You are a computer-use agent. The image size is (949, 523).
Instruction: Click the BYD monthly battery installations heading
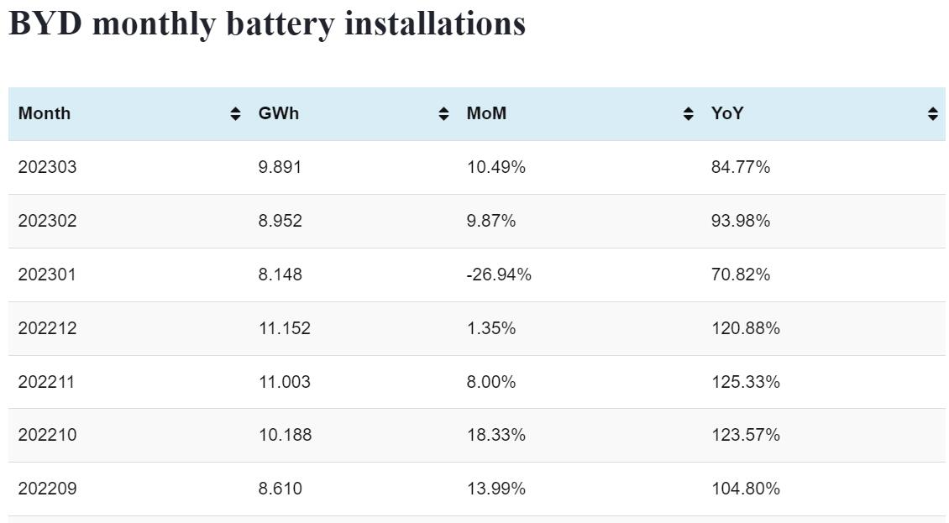point(267,24)
